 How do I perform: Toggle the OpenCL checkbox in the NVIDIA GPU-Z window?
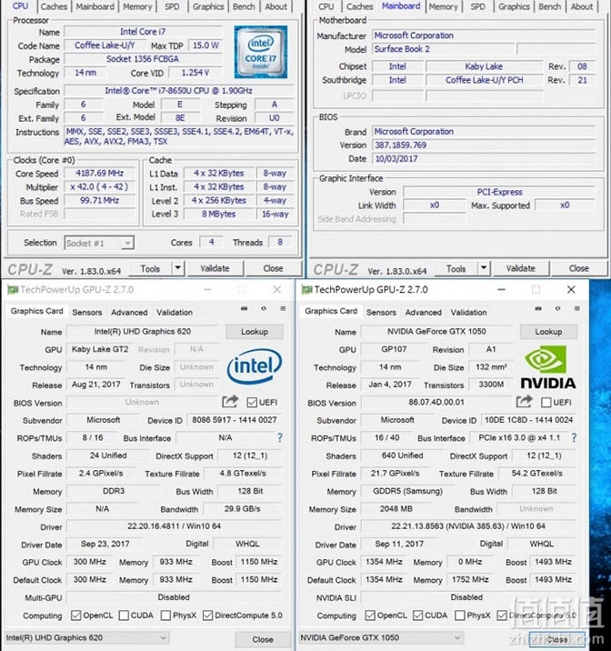tap(370, 616)
